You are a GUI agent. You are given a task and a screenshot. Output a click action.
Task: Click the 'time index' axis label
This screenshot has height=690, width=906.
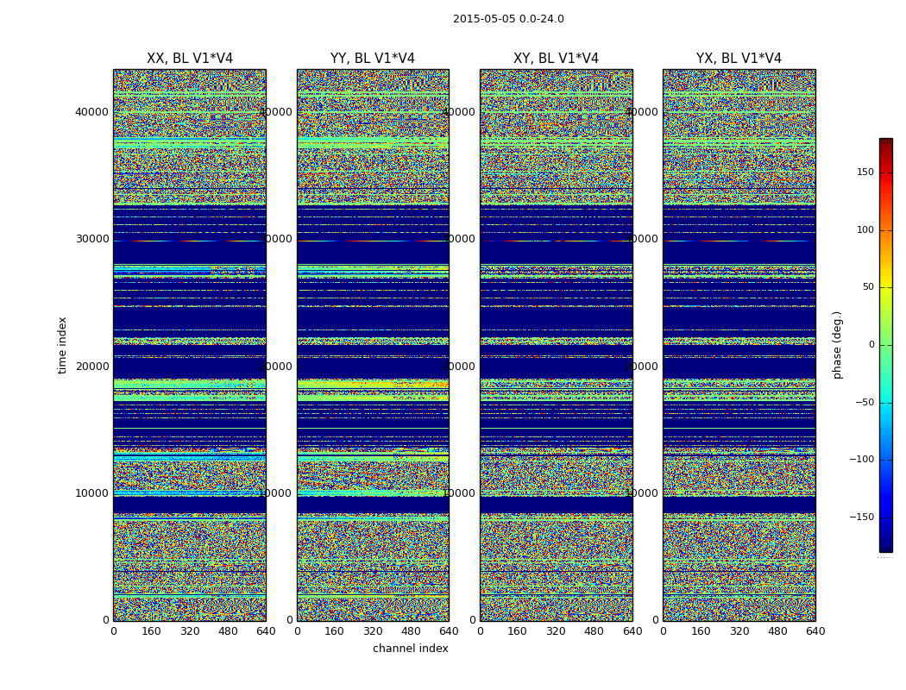[x=62, y=345]
